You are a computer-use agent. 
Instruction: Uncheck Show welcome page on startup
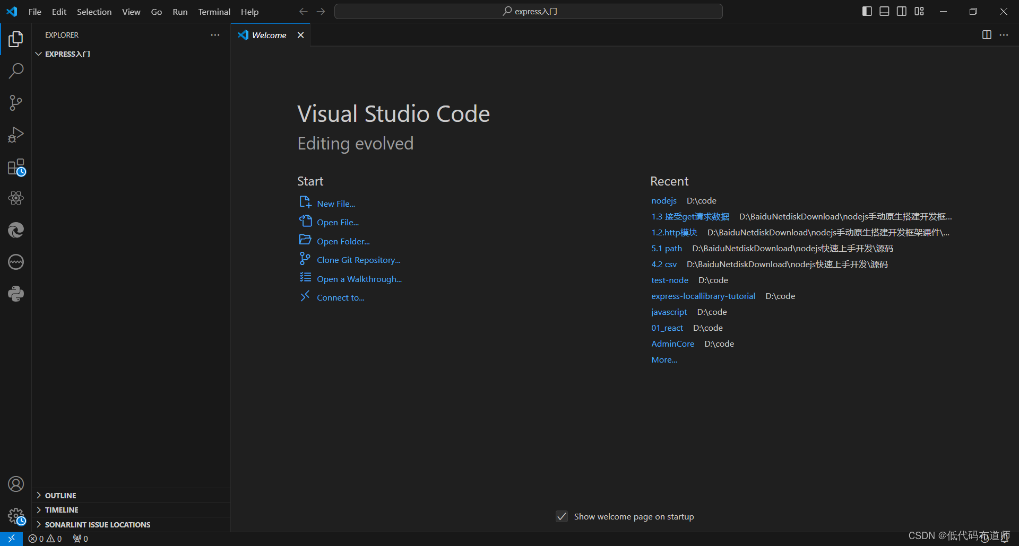point(562,516)
